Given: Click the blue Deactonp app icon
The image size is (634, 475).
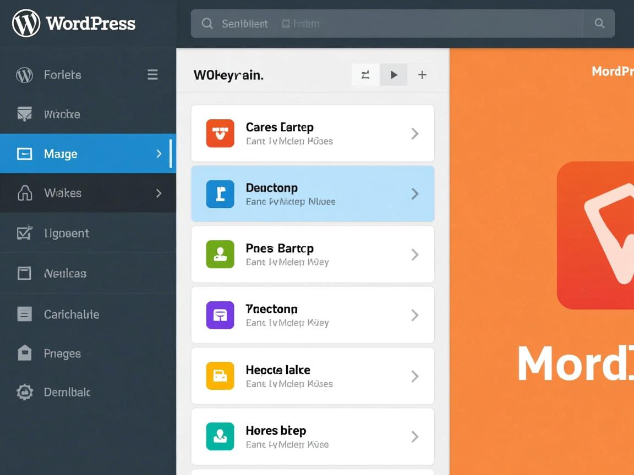Looking at the screenshot, I should 220,194.
